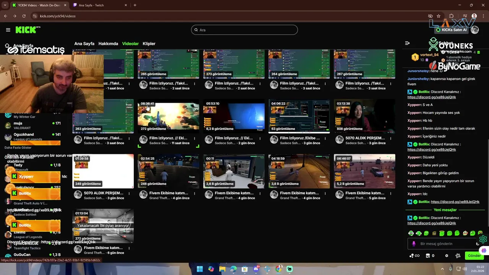Click the purple microphone icon in chat
The image size is (489, 275).
[414, 244]
